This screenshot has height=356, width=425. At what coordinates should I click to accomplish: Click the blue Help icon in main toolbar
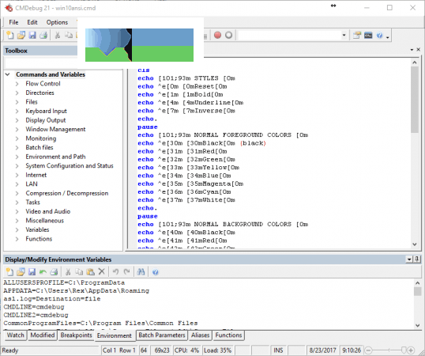tap(379, 36)
